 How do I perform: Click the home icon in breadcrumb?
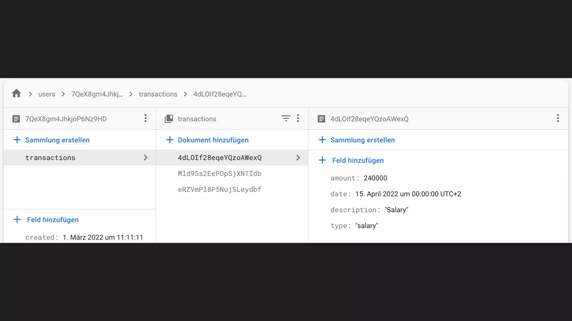16,94
